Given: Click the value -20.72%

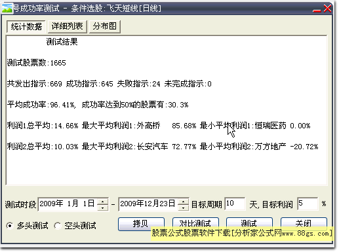Looking at the screenshot, I should point(304,147).
